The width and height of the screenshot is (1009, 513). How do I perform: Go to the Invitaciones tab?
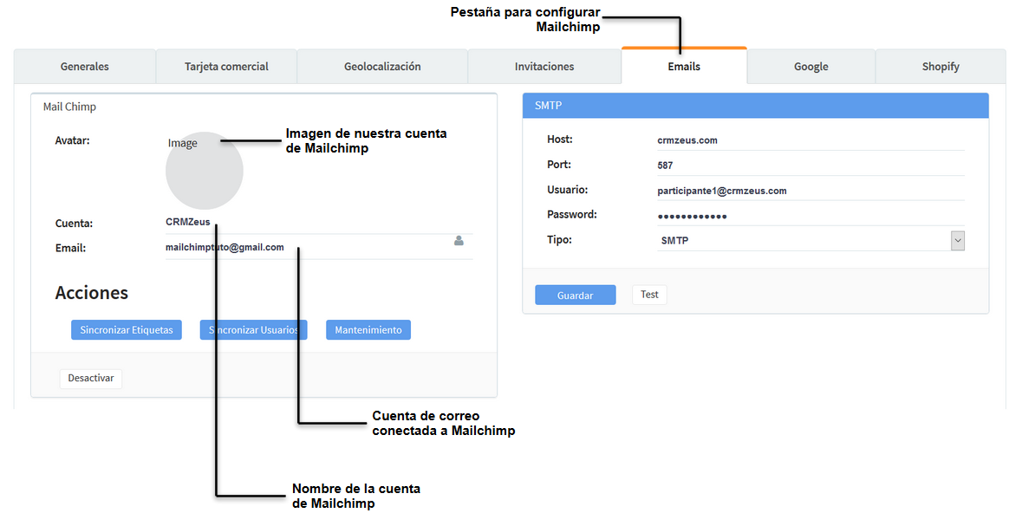[544, 67]
